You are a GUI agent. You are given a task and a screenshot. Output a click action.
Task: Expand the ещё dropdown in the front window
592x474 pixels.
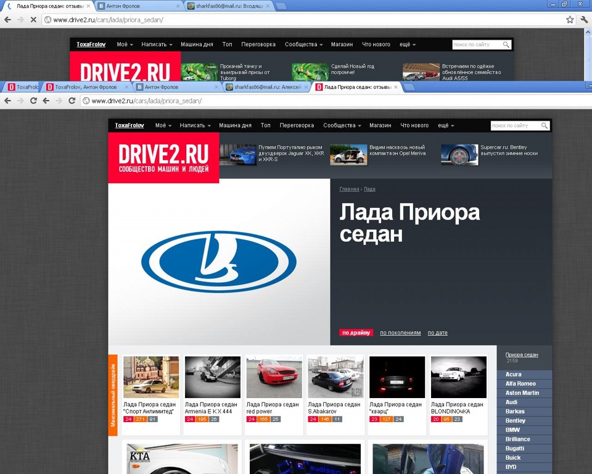pos(446,125)
